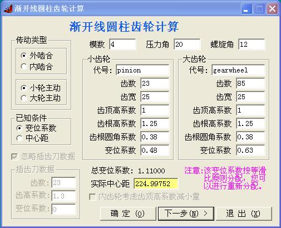Click the 模数 input field
The height and width of the screenshot is (228, 281).
click(x=122, y=44)
